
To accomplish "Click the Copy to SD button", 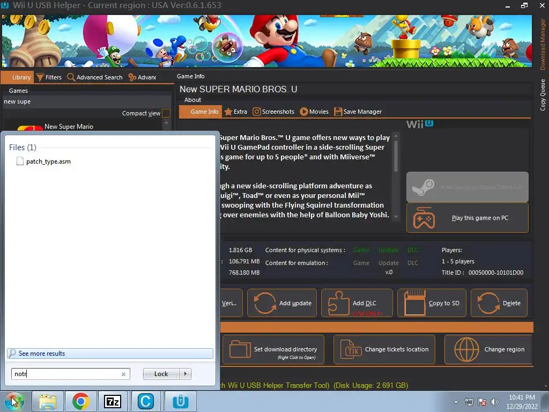I will pyautogui.click(x=432, y=303).
